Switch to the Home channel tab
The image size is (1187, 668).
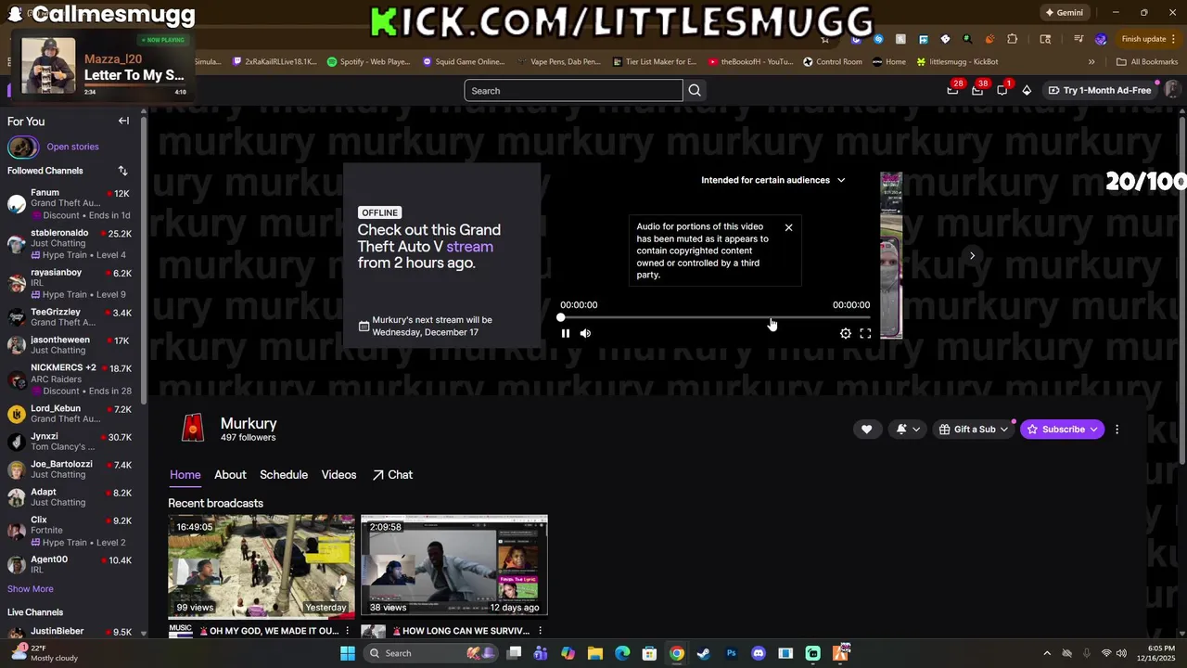185,475
